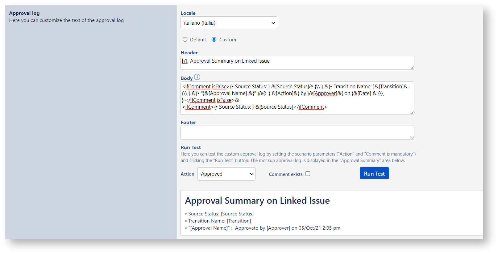Click the 'Default' option label text
498x254 pixels.
point(198,40)
